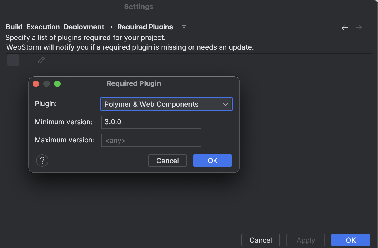This screenshot has width=378, height=248.
Task: Click OK at the bottom of Settings
Action: click(x=350, y=240)
